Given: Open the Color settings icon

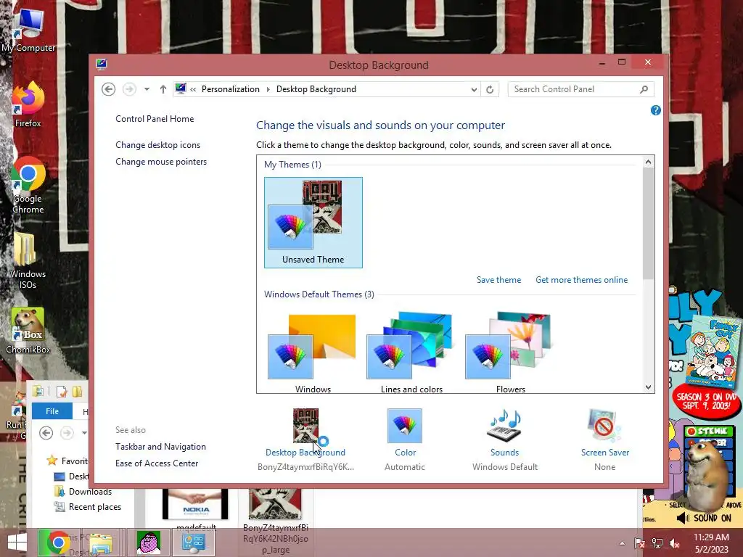Looking at the screenshot, I should [x=405, y=425].
